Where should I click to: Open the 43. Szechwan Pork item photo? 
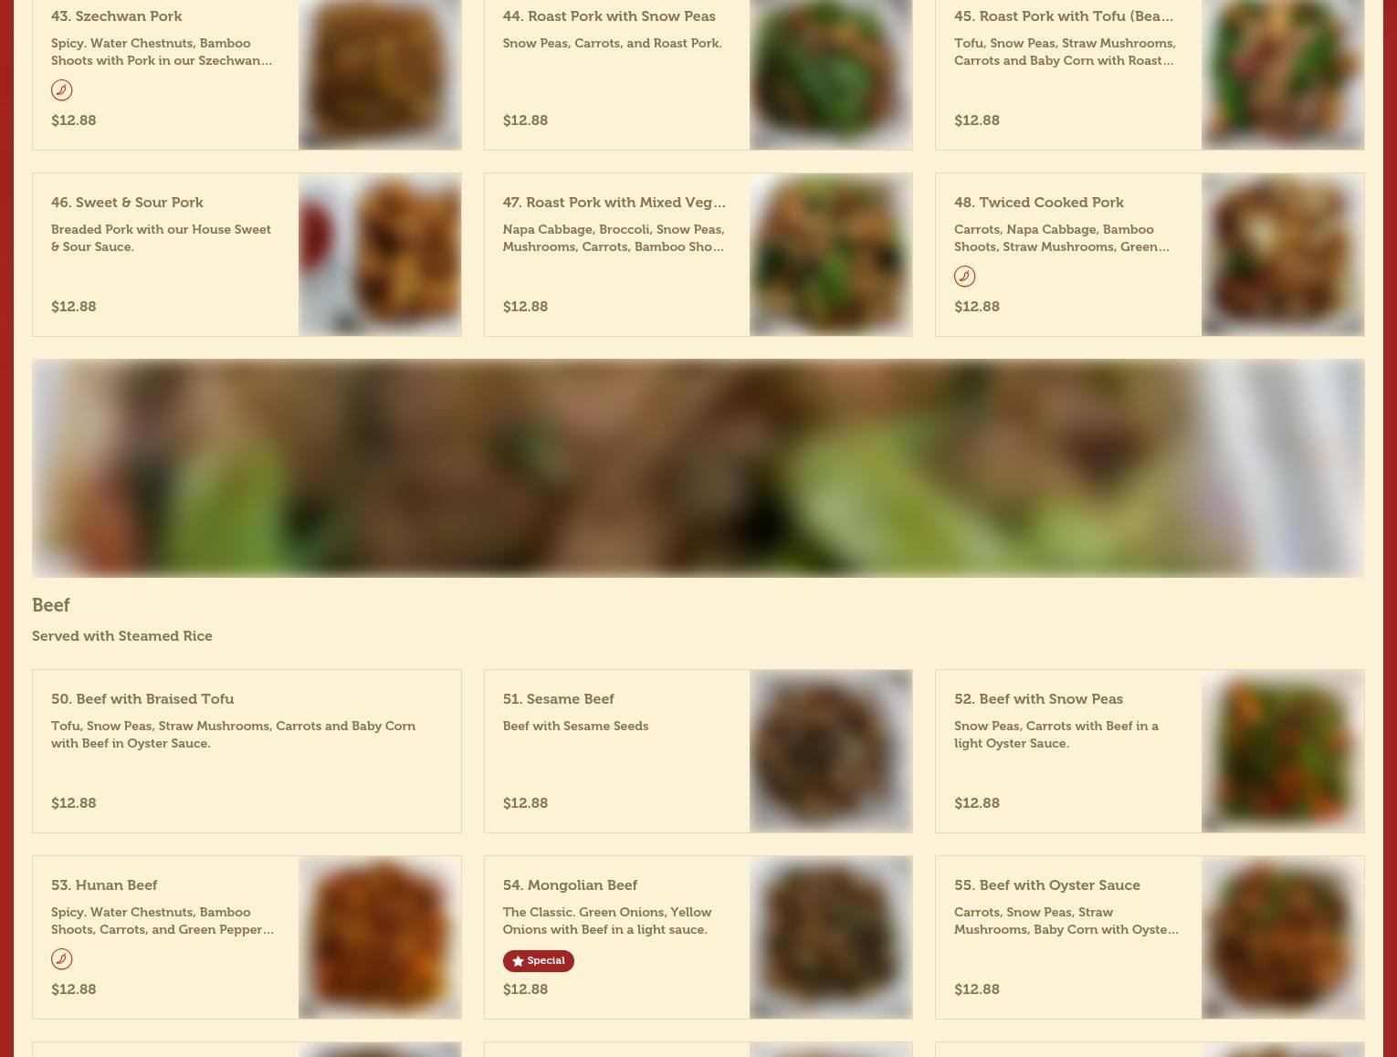tap(380, 74)
